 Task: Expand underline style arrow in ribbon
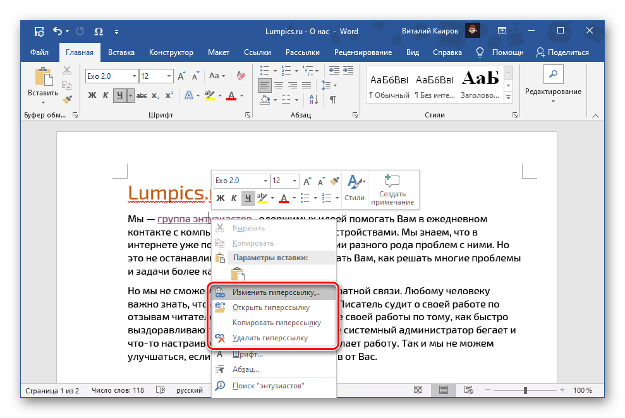tap(130, 95)
